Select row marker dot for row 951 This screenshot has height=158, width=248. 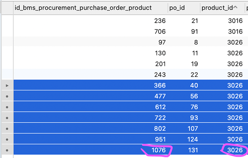(x=7, y=139)
